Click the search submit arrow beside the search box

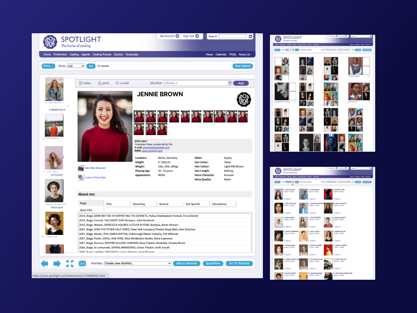[251, 36]
